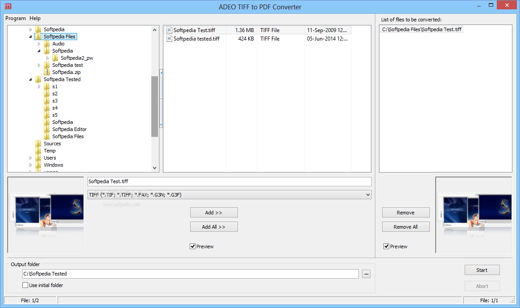
Task: Expand the Audio folder node
Action: [x=39, y=44]
